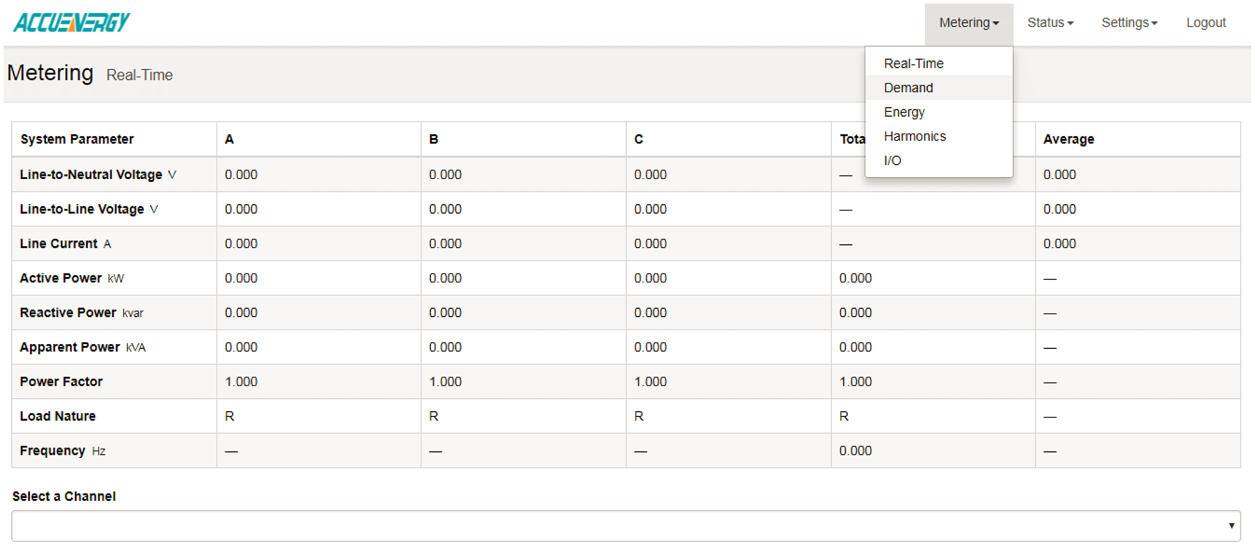Expand the Status dropdown menu

[x=1050, y=23]
